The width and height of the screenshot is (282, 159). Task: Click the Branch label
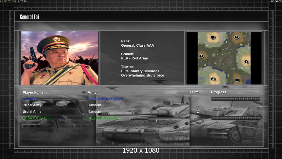(128, 54)
